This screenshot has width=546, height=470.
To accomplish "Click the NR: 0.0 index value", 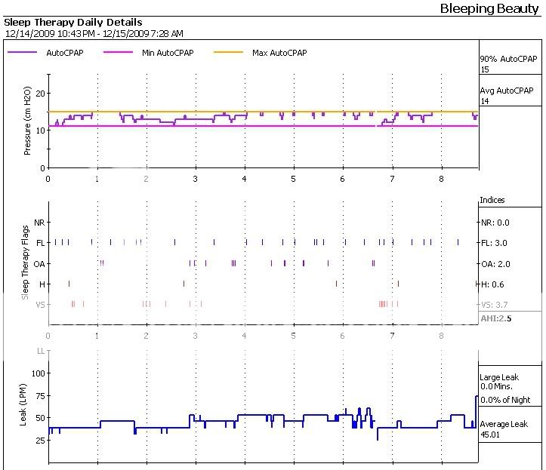I will point(495,223).
